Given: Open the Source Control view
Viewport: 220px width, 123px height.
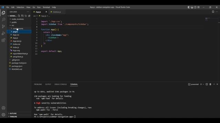Looking at the screenshot, I should (x=3, y=26).
